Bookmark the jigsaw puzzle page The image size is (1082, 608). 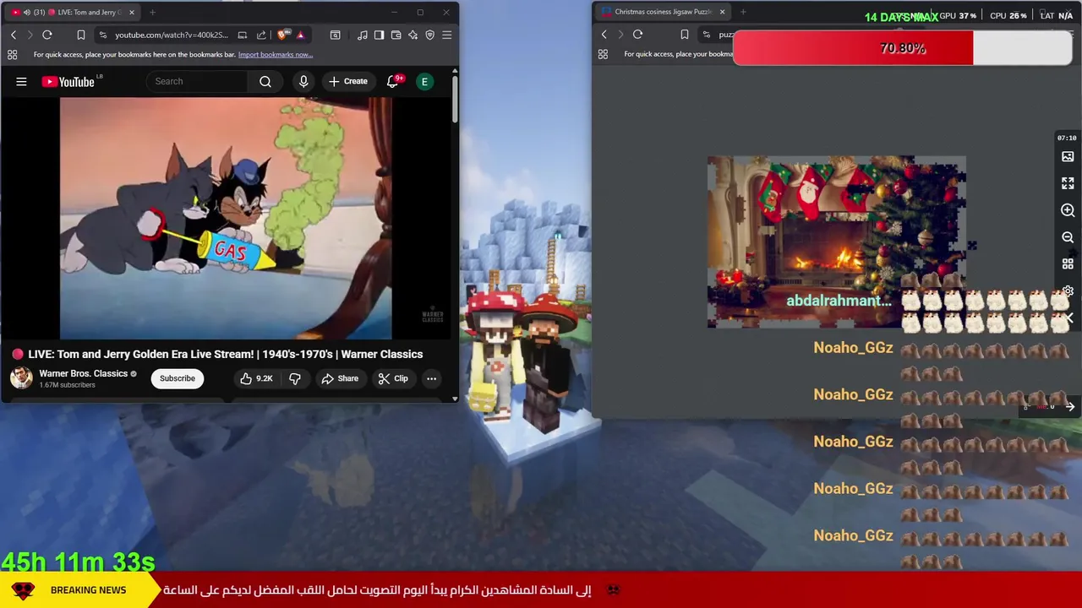pyautogui.click(x=685, y=35)
